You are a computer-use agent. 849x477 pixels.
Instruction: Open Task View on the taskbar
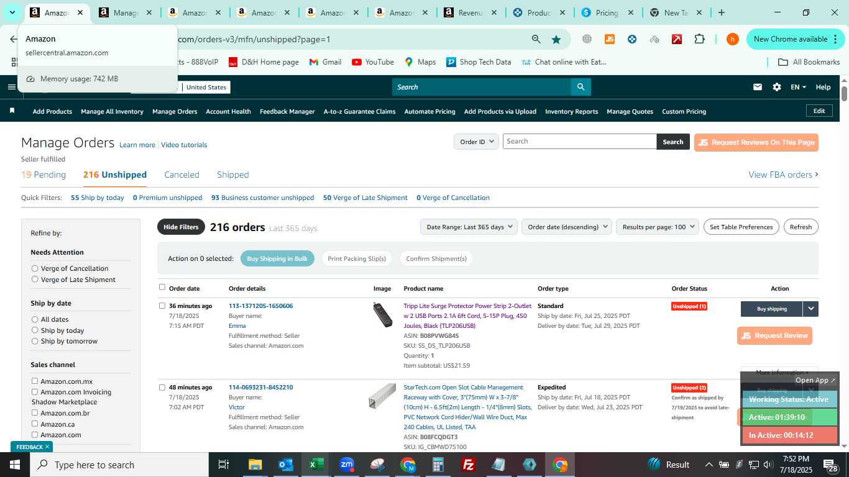[224, 465]
